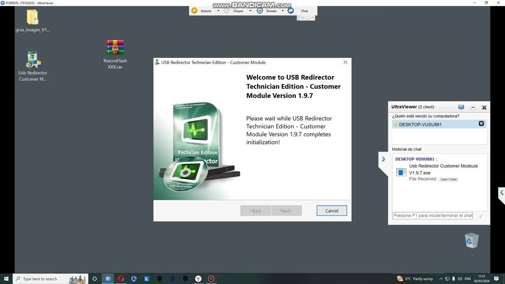Click the monitor icon below the toolbar
Viewport: 505px width, 284px height.
point(308,18)
